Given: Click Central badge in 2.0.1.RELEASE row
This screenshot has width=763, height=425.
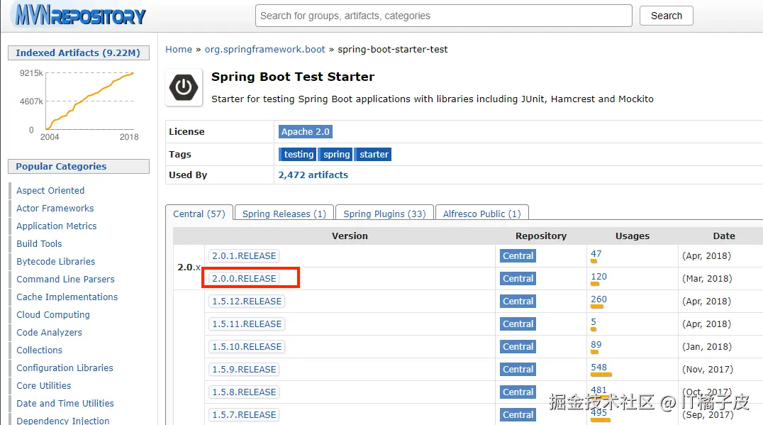Looking at the screenshot, I should 518,256.
